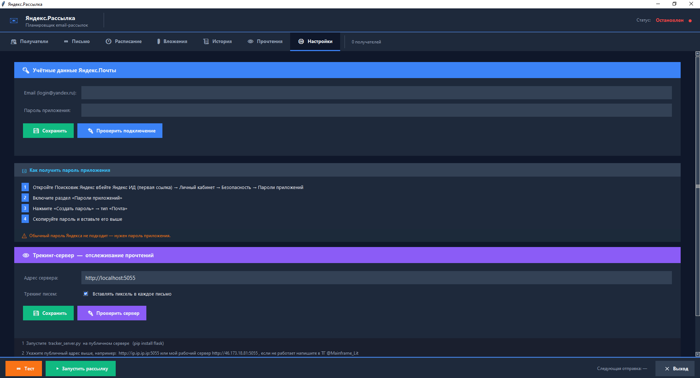
Task: Click the info icon beside app password guide
Action: tap(24, 171)
